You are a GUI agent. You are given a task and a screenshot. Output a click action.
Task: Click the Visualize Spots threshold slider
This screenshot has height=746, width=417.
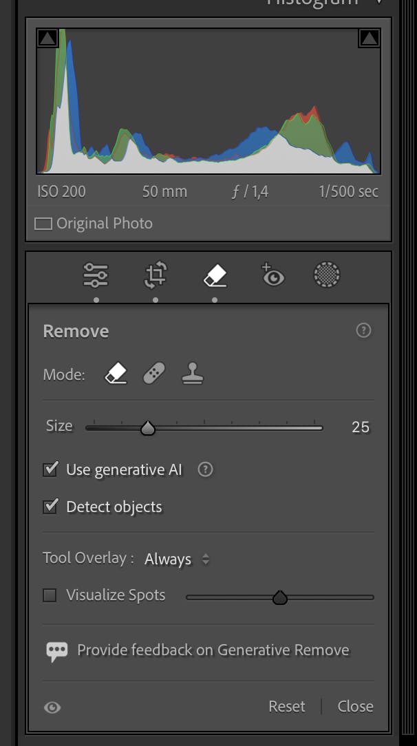280,597
